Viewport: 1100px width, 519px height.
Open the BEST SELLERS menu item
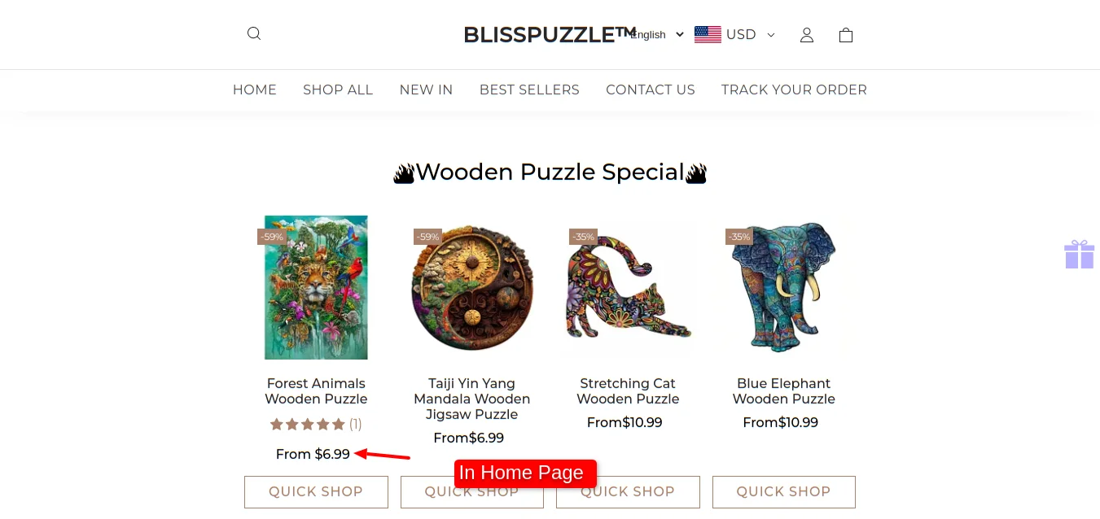529,89
